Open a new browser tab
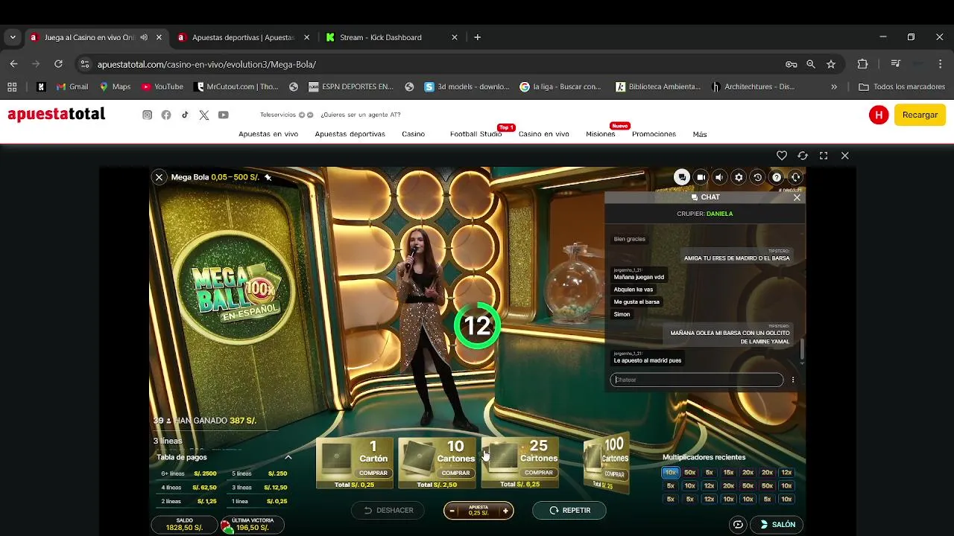Screen dimensions: 954x536 pos(478,37)
